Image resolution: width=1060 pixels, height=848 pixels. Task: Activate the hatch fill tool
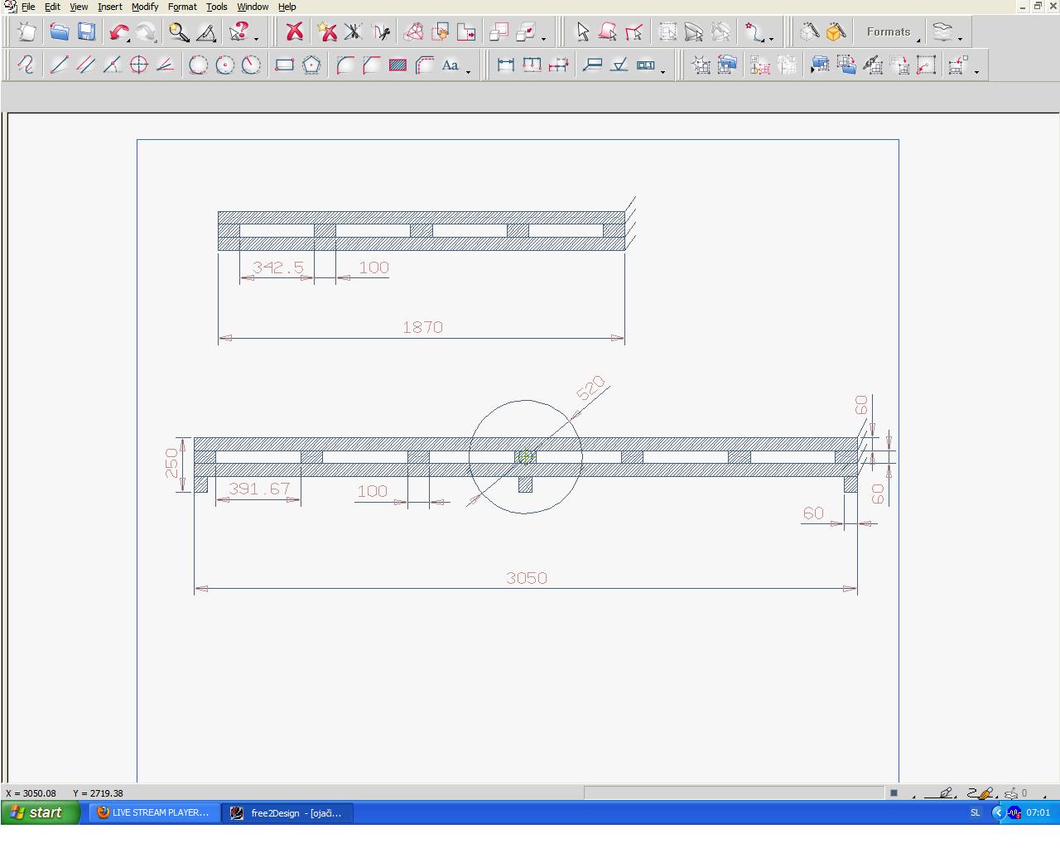click(x=397, y=65)
